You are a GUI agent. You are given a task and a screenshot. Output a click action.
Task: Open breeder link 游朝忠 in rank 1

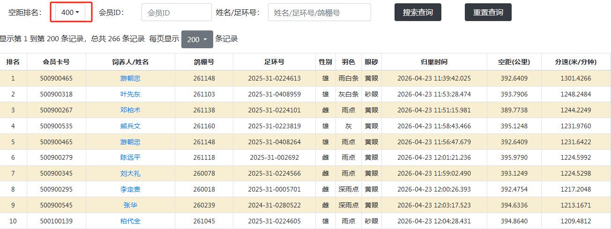click(130, 79)
